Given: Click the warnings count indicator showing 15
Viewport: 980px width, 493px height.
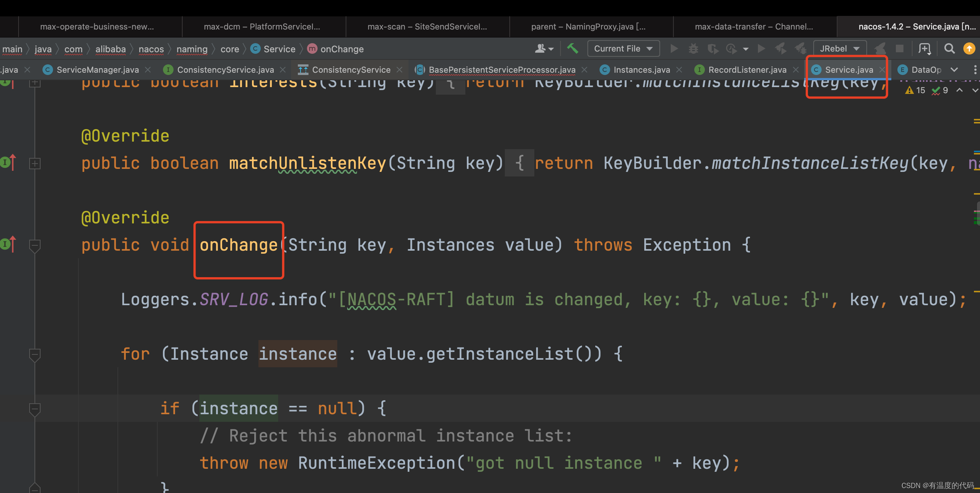Looking at the screenshot, I should pos(915,90).
